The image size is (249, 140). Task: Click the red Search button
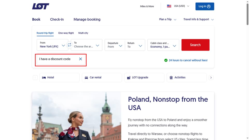[195, 45]
